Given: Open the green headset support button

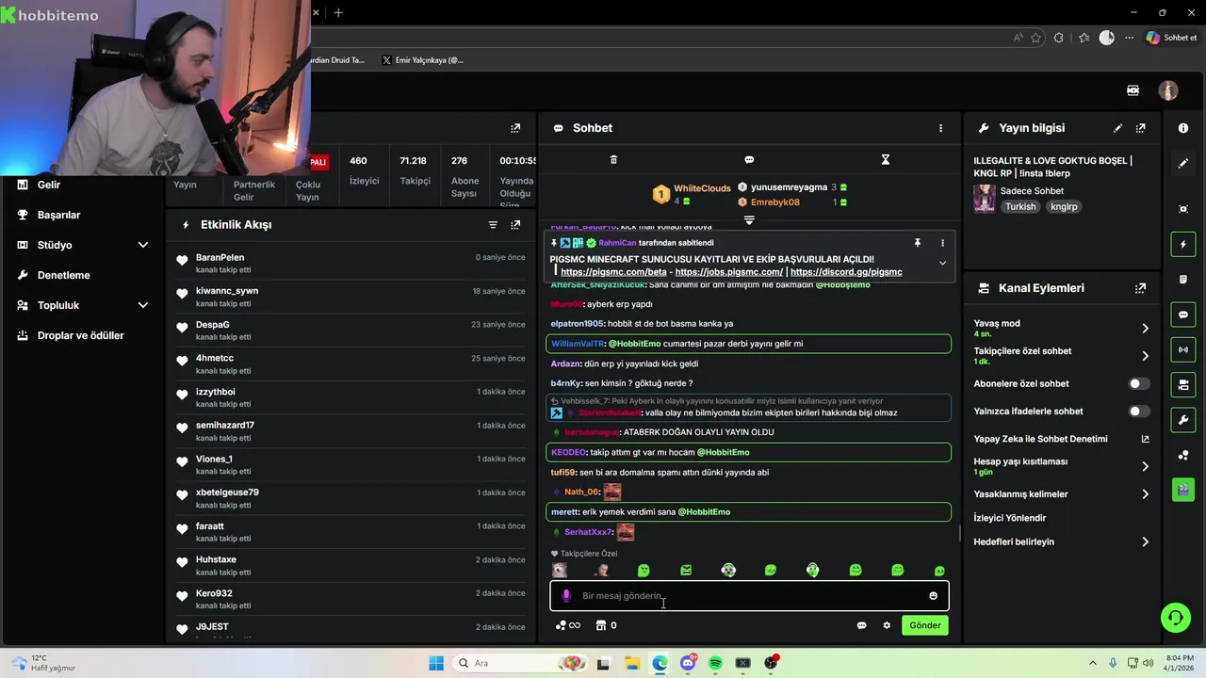Looking at the screenshot, I should click(x=1175, y=618).
